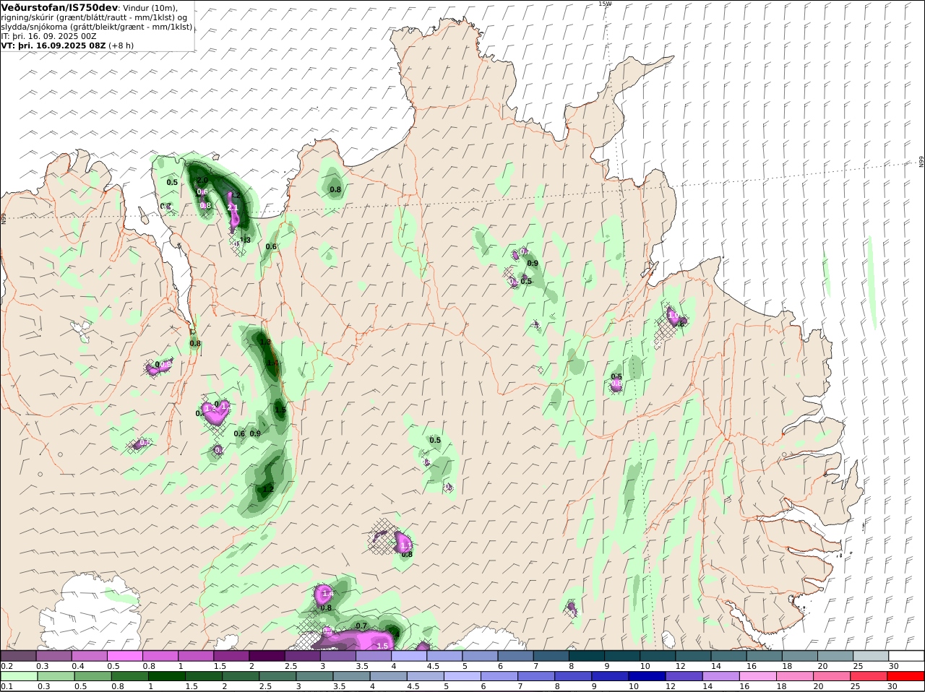Select the 7 blue rain-scale swatch

[x=536, y=676]
